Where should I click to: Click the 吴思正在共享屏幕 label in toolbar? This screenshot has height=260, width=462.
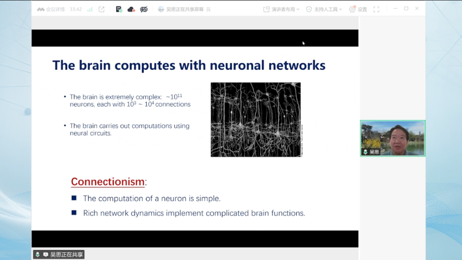tap(185, 9)
